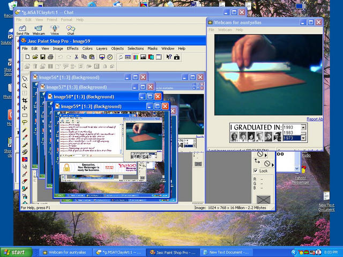Viewport: 343px width, 257px height.
Task: Select the Freehand lasso tool
Action: (25, 123)
